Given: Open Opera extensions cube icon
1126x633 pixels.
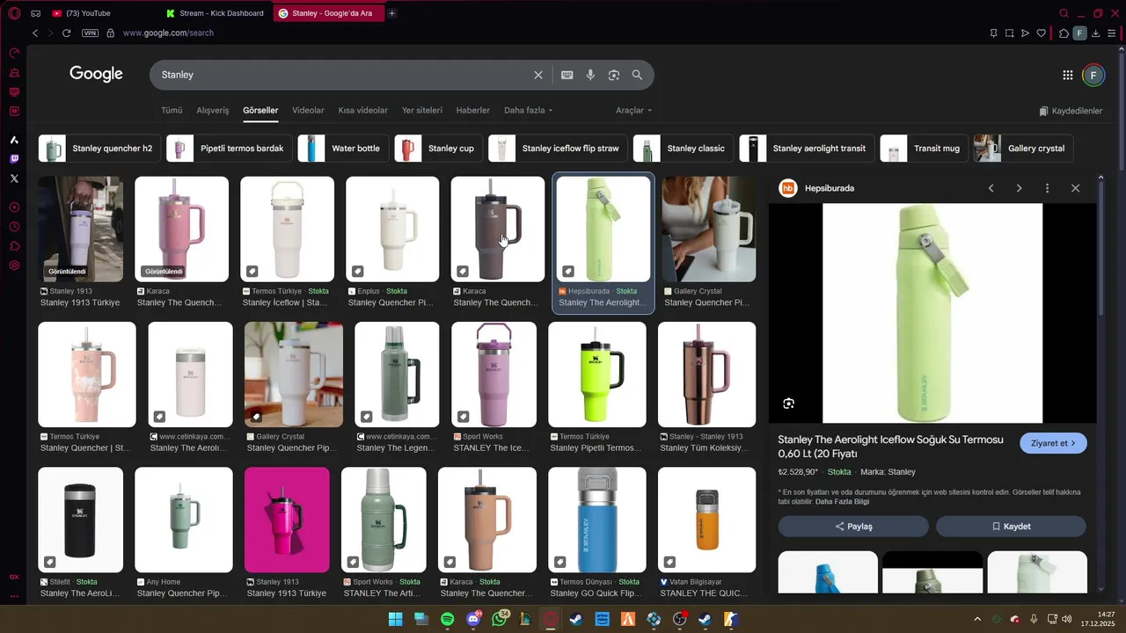Looking at the screenshot, I should click(1064, 33).
